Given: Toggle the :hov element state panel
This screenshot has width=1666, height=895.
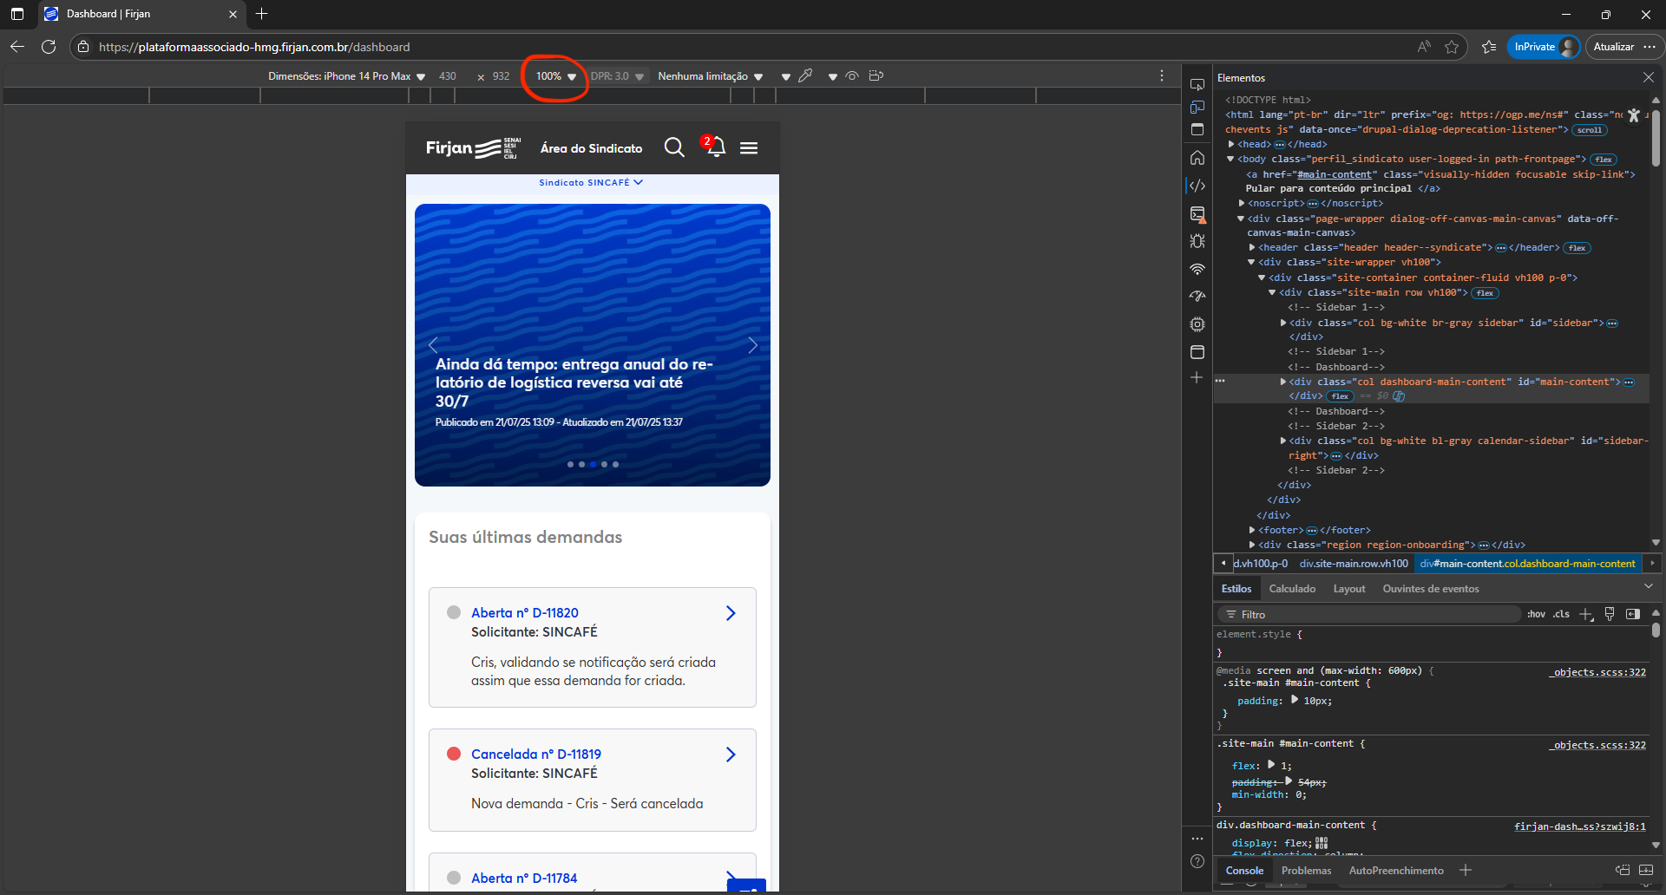Looking at the screenshot, I should [x=1536, y=614].
